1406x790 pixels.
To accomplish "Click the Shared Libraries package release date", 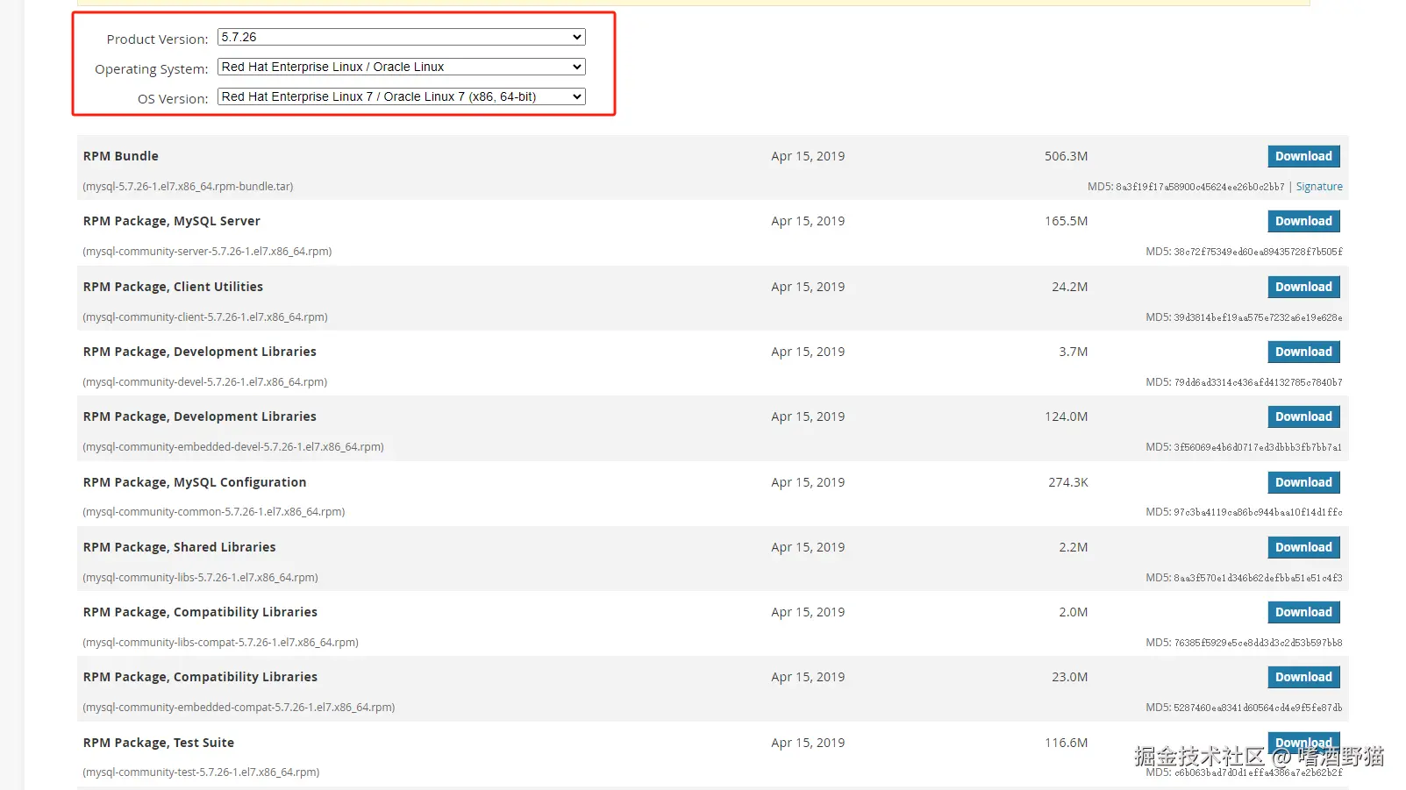I will click(808, 547).
